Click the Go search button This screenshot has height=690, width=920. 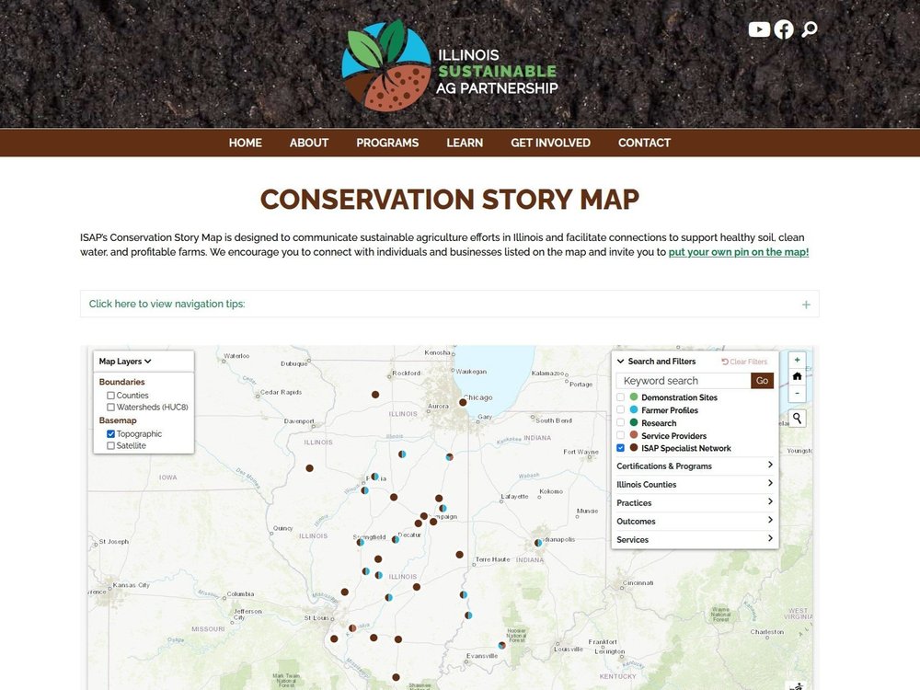[x=762, y=381]
